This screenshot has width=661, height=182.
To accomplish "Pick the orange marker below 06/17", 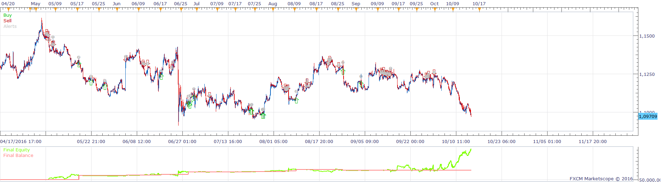I will (160, 9).
